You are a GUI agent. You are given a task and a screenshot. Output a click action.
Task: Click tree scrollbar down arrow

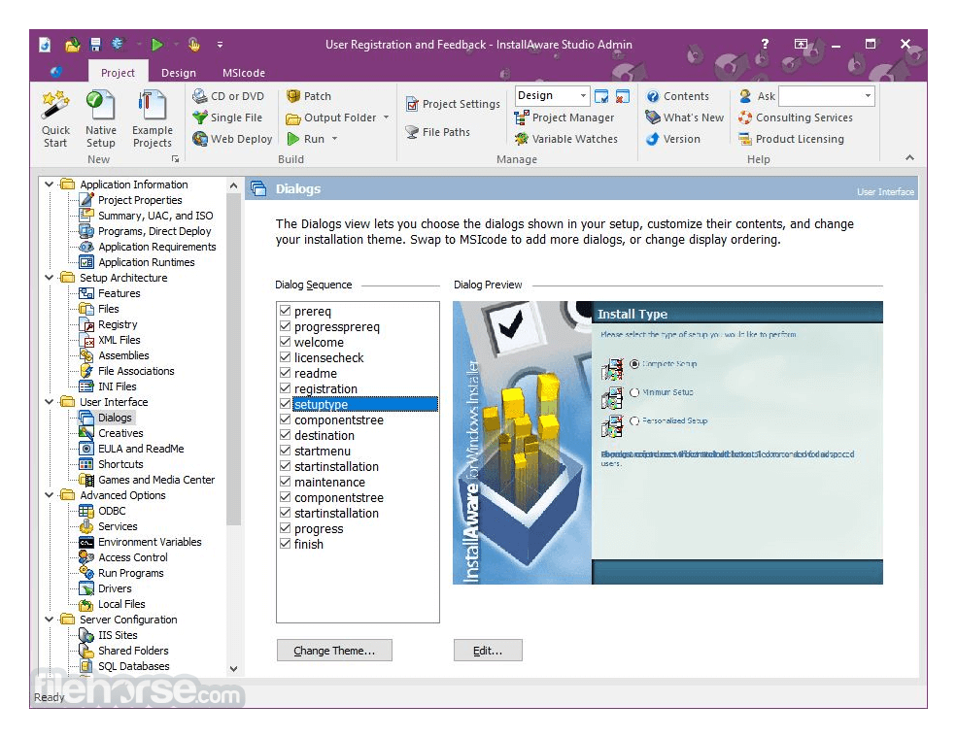click(233, 668)
